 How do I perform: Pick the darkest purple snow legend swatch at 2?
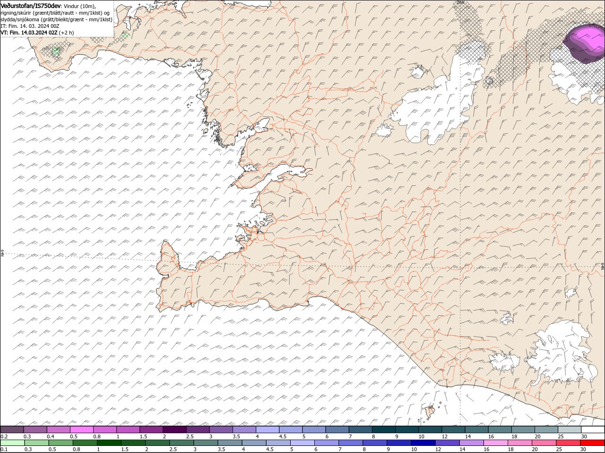pos(175,429)
